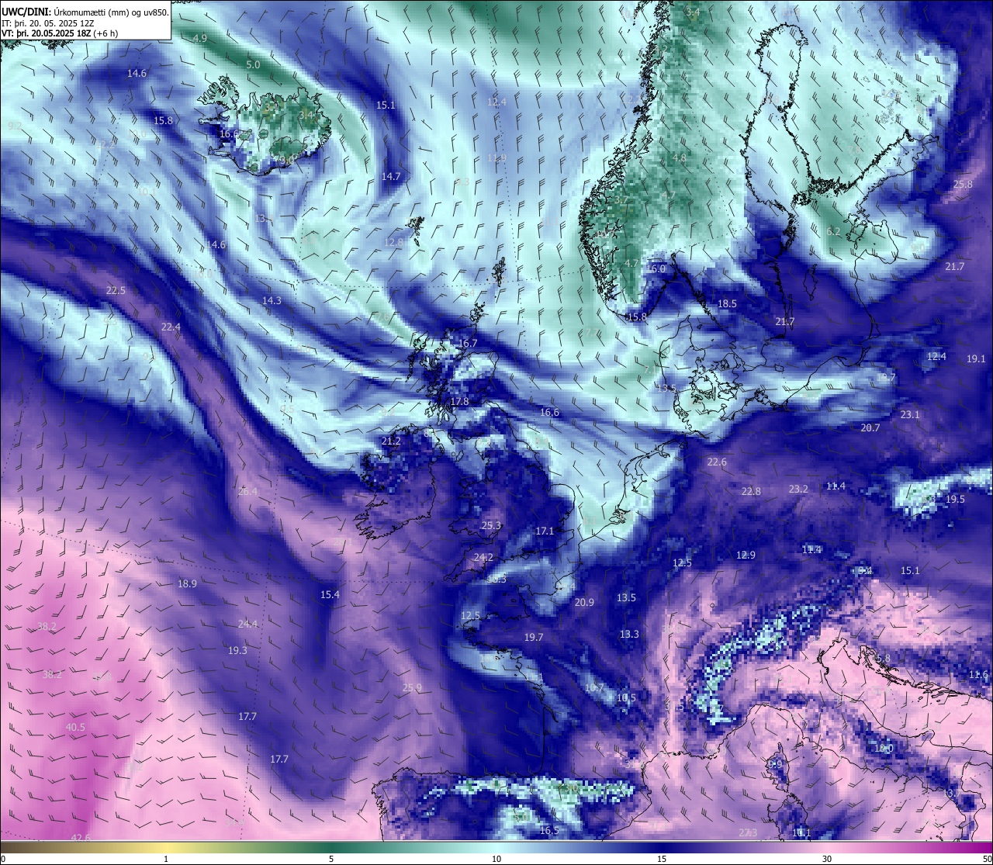This screenshot has height=865, width=993.
Task: Click the 14.3 value on the map
Action: pos(272,300)
